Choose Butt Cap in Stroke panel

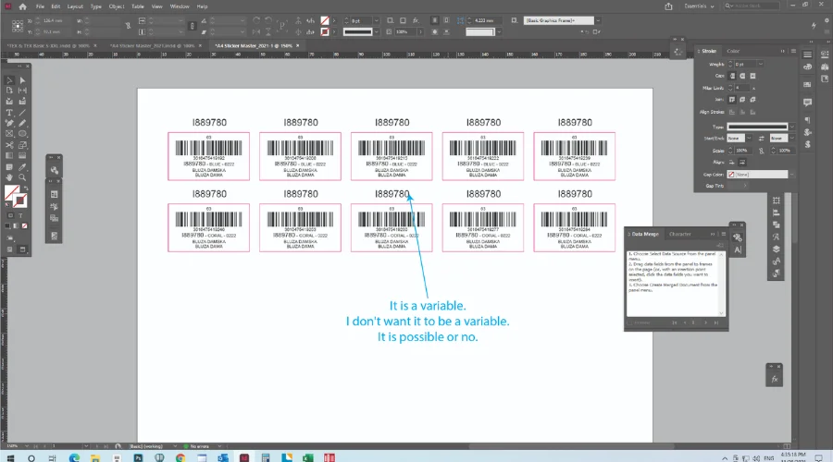732,76
